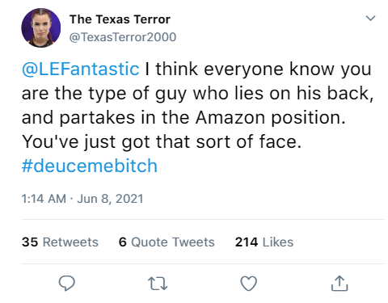Open the share tweet upload icon
Viewport: 388px width, 303px height.
[x=339, y=284]
